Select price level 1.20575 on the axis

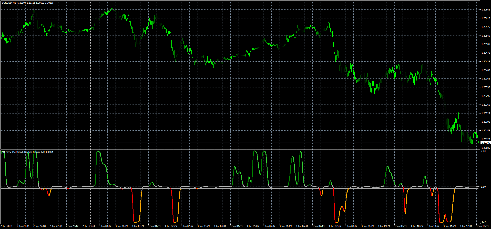486,27
